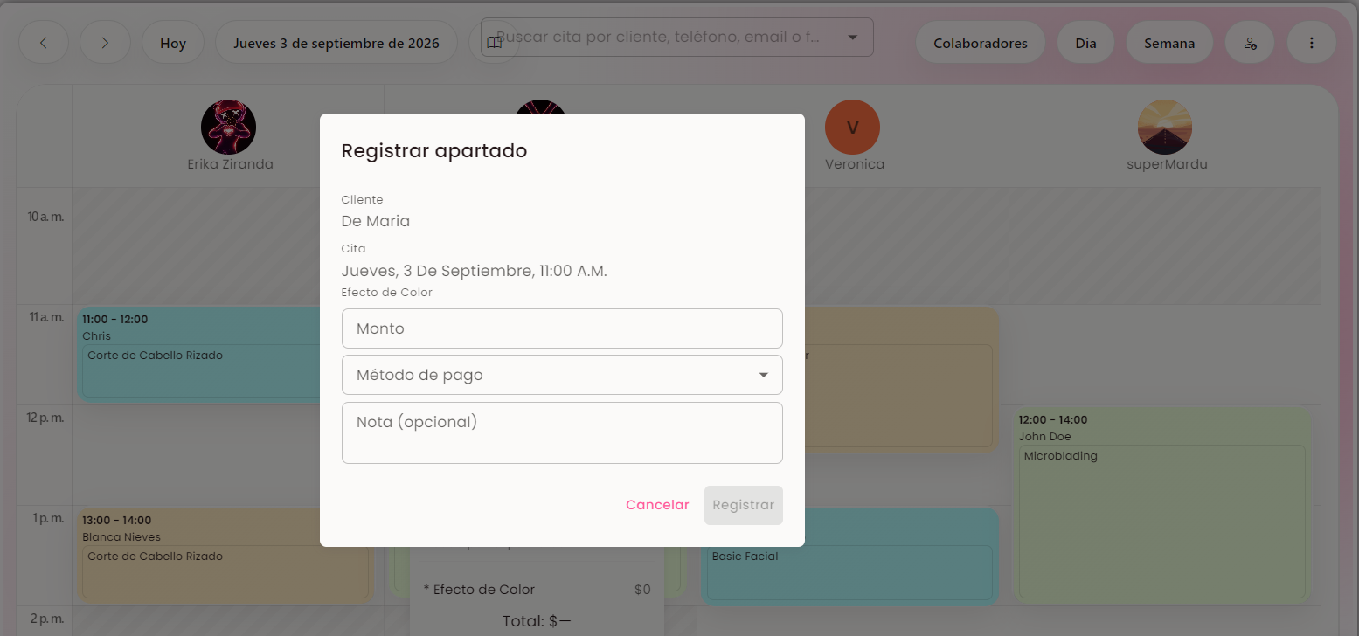
Task: Expand the appointment search dropdown arrow
Action: 853,38
